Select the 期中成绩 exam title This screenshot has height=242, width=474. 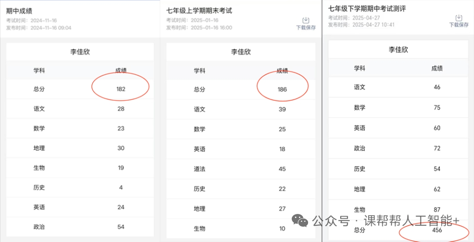tap(19, 11)
